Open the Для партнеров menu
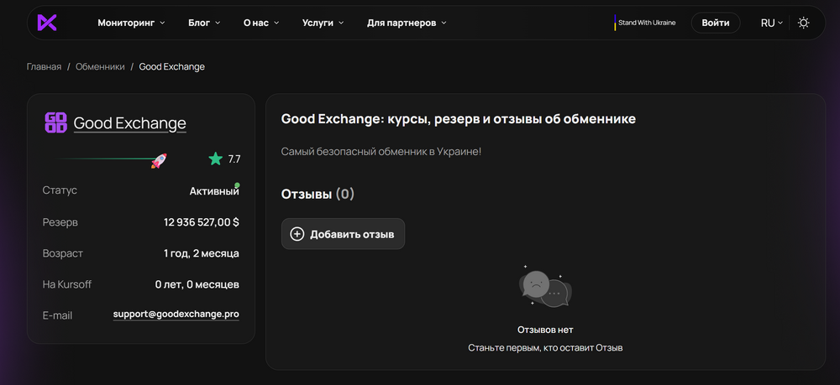This screenshot has height=385, width=840. tap(407, 23)
